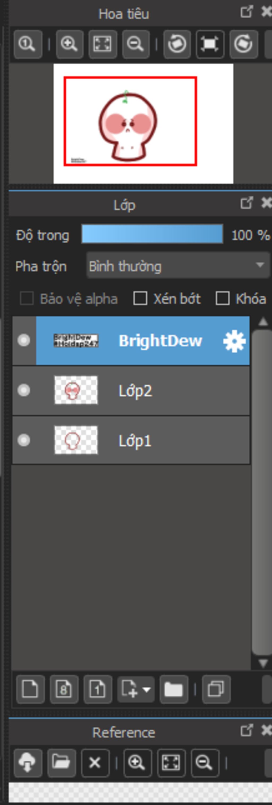Open settings gear of BrightDew layer
272x805 pixels.
pyautogui.click(x=234, y=341)
